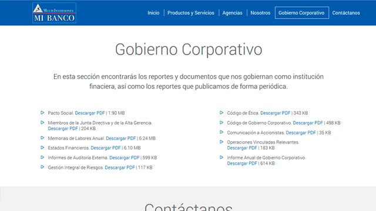Download the Informes de Auditoría Externa PDF
Viewport: 376px width, 211px height.
click(x=124, y=158)
